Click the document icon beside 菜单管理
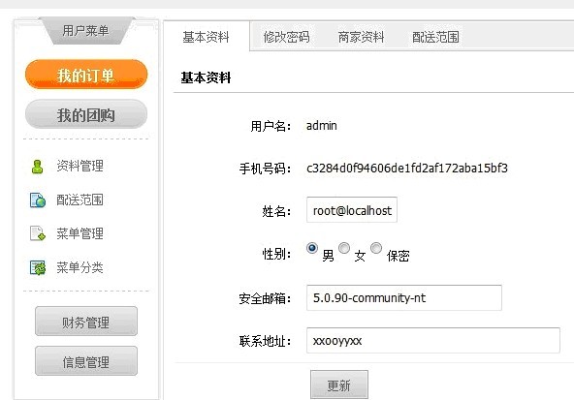 point(38,233)
